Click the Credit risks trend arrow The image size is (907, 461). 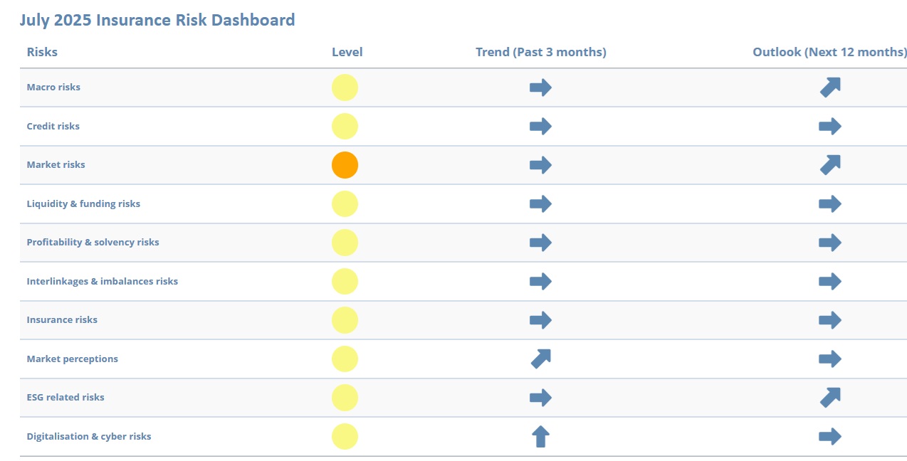coord(540,127)
